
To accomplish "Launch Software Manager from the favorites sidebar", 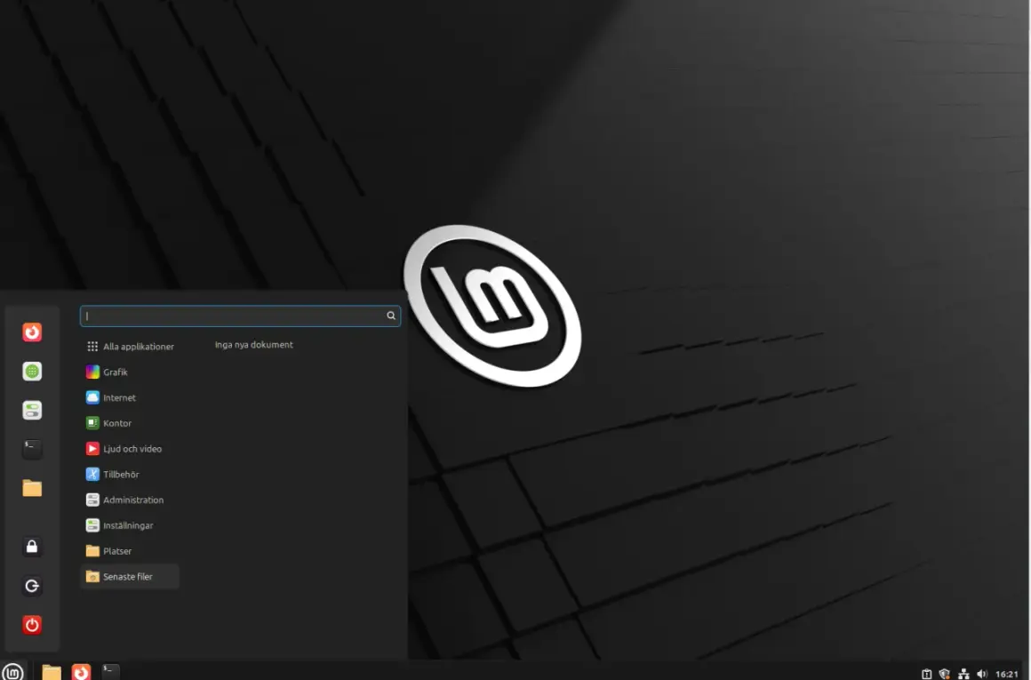I will (32, 371).
